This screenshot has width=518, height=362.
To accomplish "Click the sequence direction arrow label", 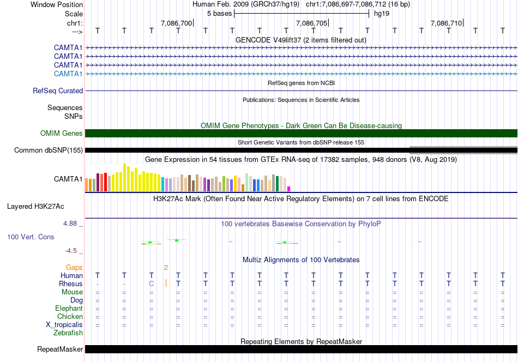I will (x=77, y=32).
